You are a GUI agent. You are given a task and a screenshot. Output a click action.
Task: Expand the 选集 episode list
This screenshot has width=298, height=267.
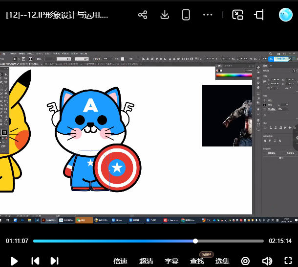[x=223, y=261]
